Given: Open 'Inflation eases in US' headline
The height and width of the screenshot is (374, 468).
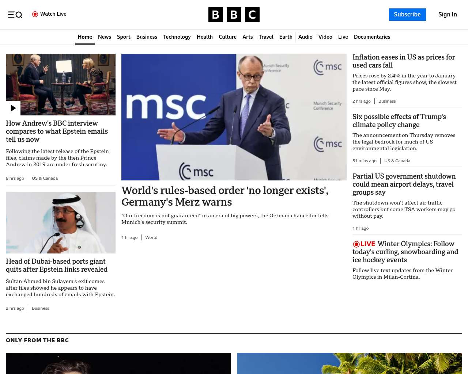Looking at the screenshot, I should pyautogui.click(x=404, y=61).
